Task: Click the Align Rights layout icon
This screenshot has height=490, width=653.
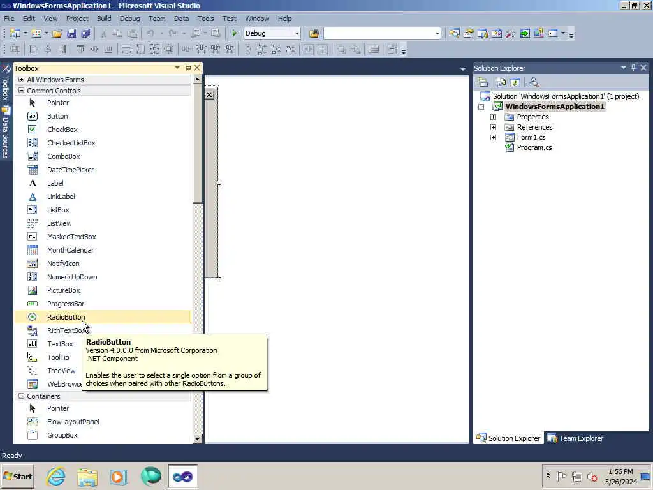Action: [x=62, y=50]
